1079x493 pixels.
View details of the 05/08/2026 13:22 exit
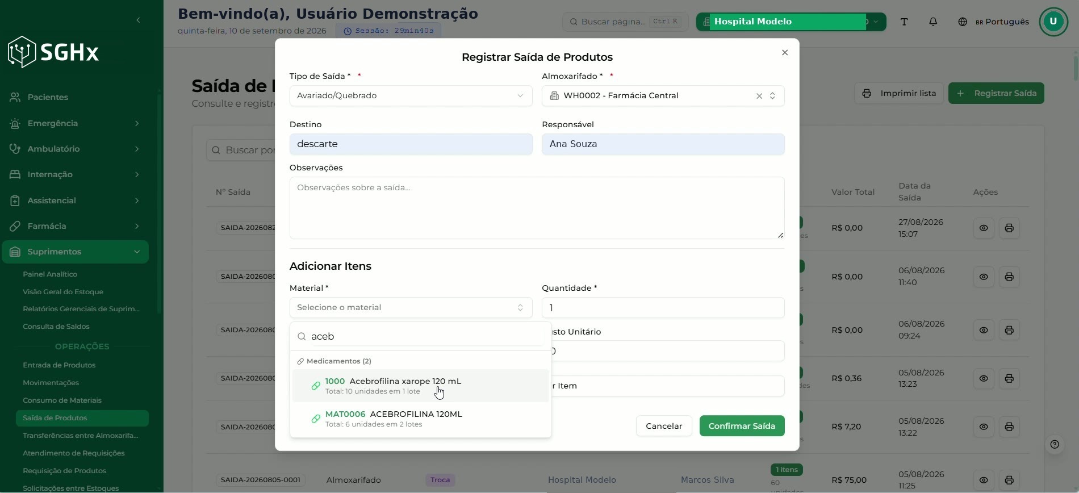(x=984, y=427)
